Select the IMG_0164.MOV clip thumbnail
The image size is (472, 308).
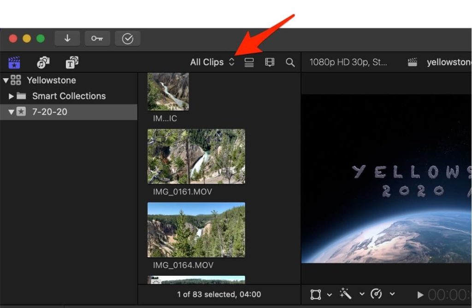(x=196, y=230)
